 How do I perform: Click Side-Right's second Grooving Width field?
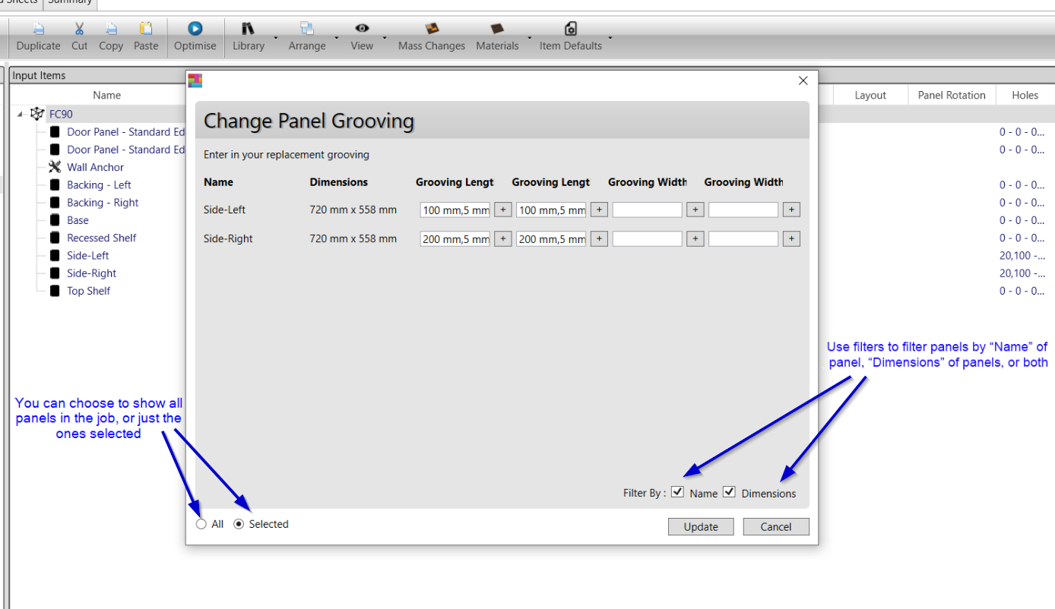743,238
